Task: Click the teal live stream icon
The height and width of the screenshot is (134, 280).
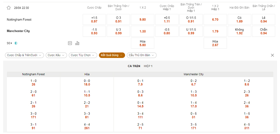Action: (x=16, y=43)
